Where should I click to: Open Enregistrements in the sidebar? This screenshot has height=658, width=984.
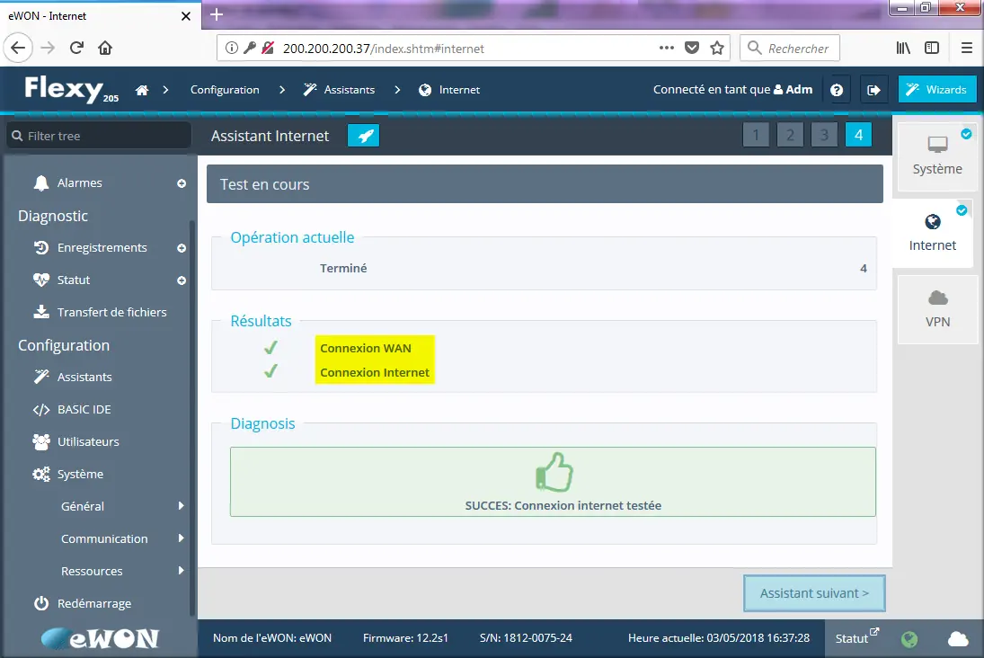pyautogui.click(x=102, y=247)
